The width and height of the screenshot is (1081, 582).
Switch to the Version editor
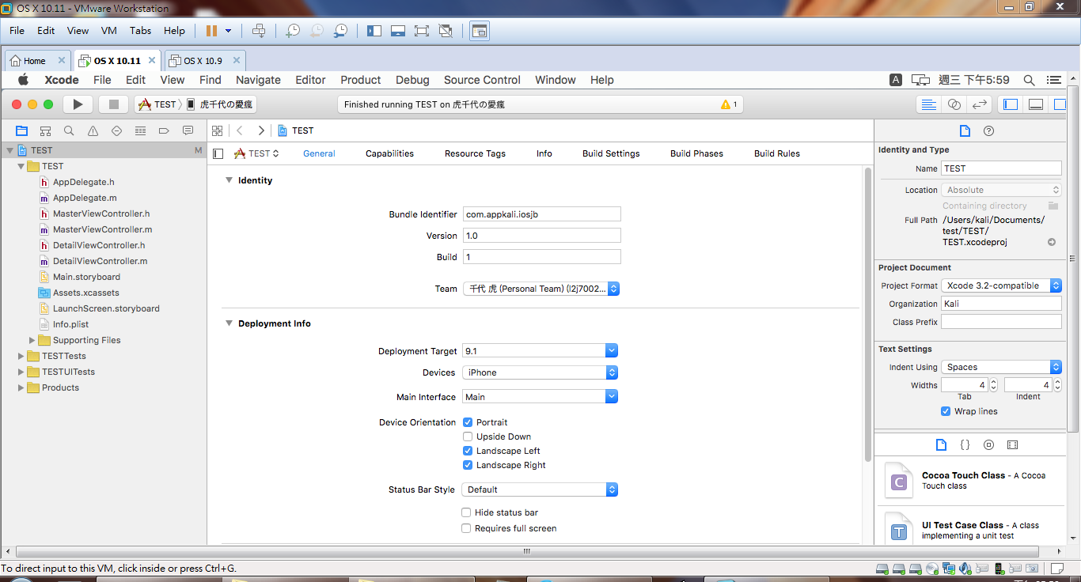coord(980,104)
